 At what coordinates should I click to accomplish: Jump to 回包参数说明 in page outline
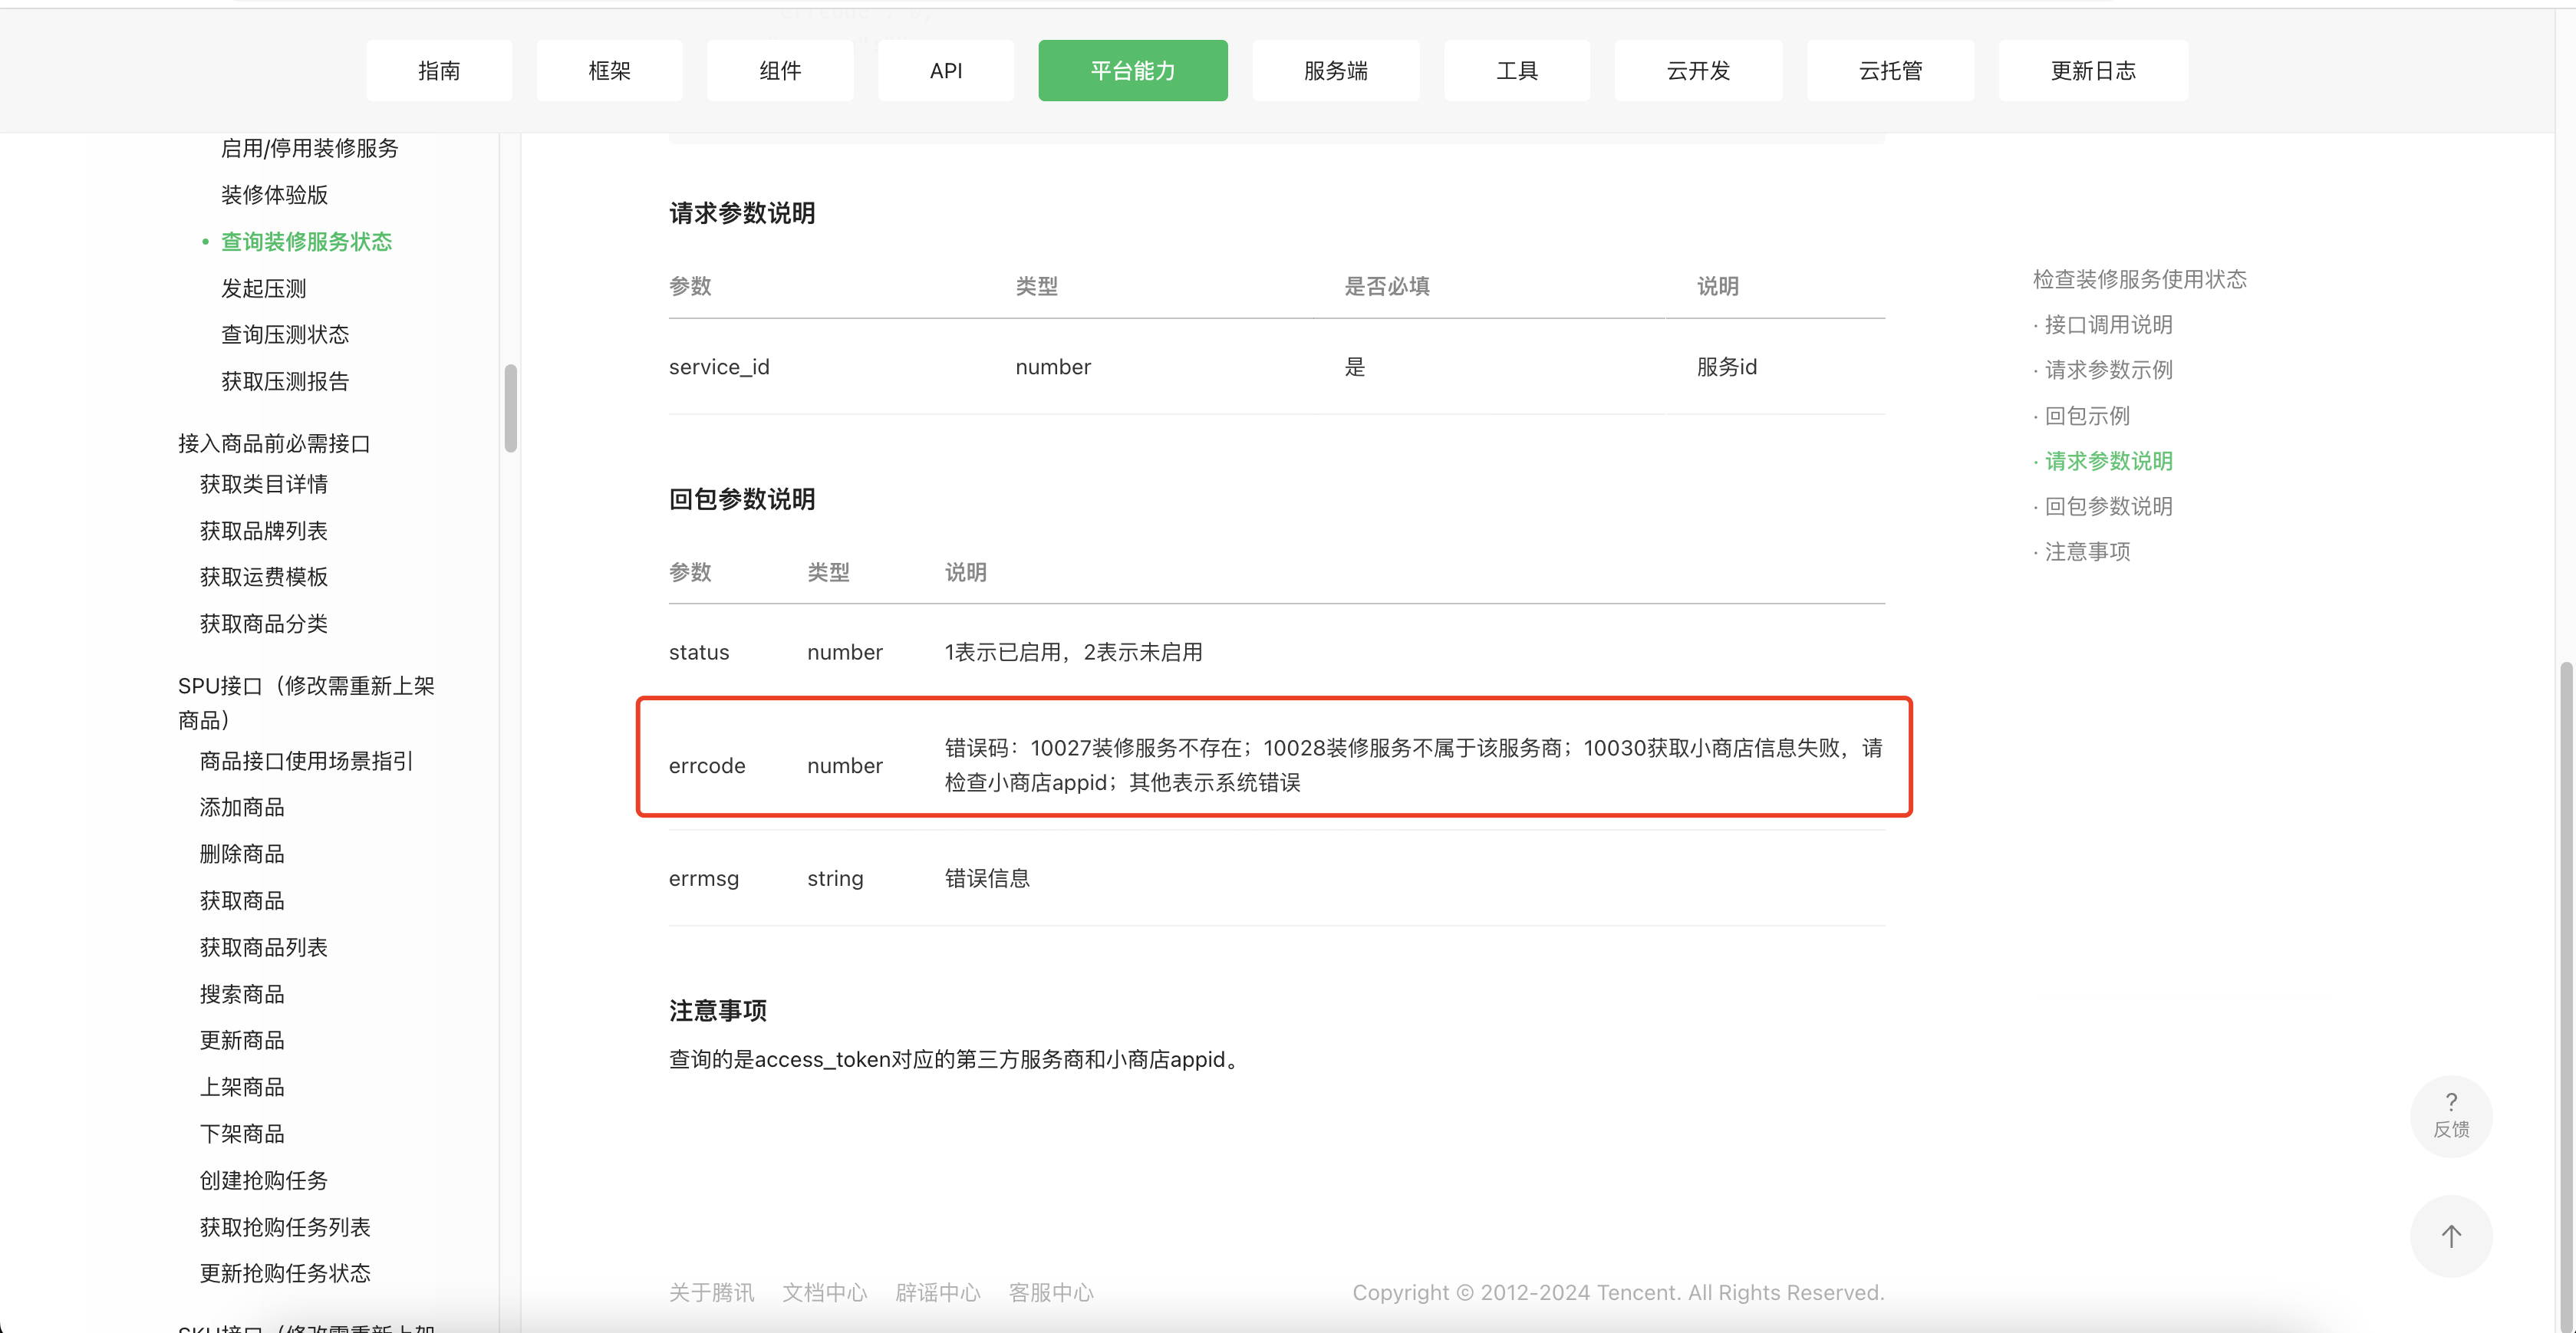(2108, 506)
